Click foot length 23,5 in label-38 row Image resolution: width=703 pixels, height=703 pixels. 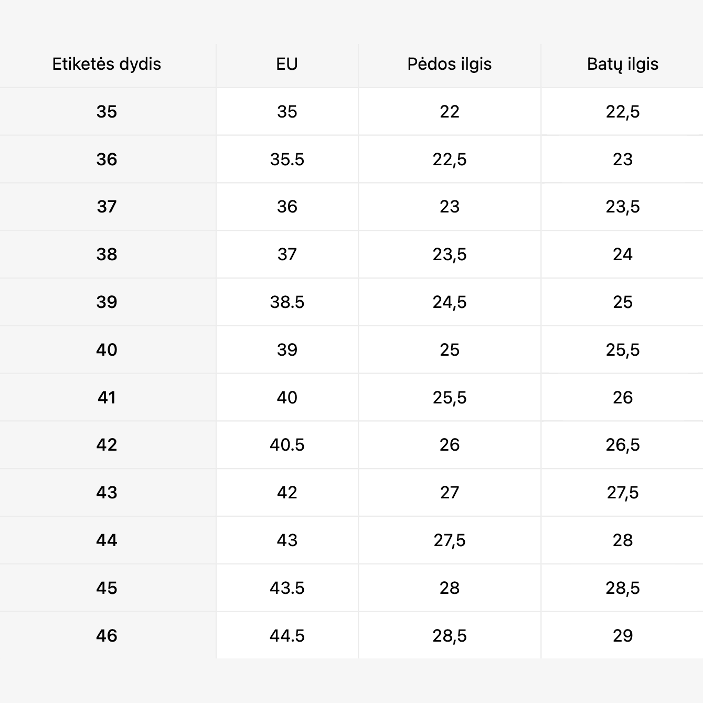tap(449, 254)
